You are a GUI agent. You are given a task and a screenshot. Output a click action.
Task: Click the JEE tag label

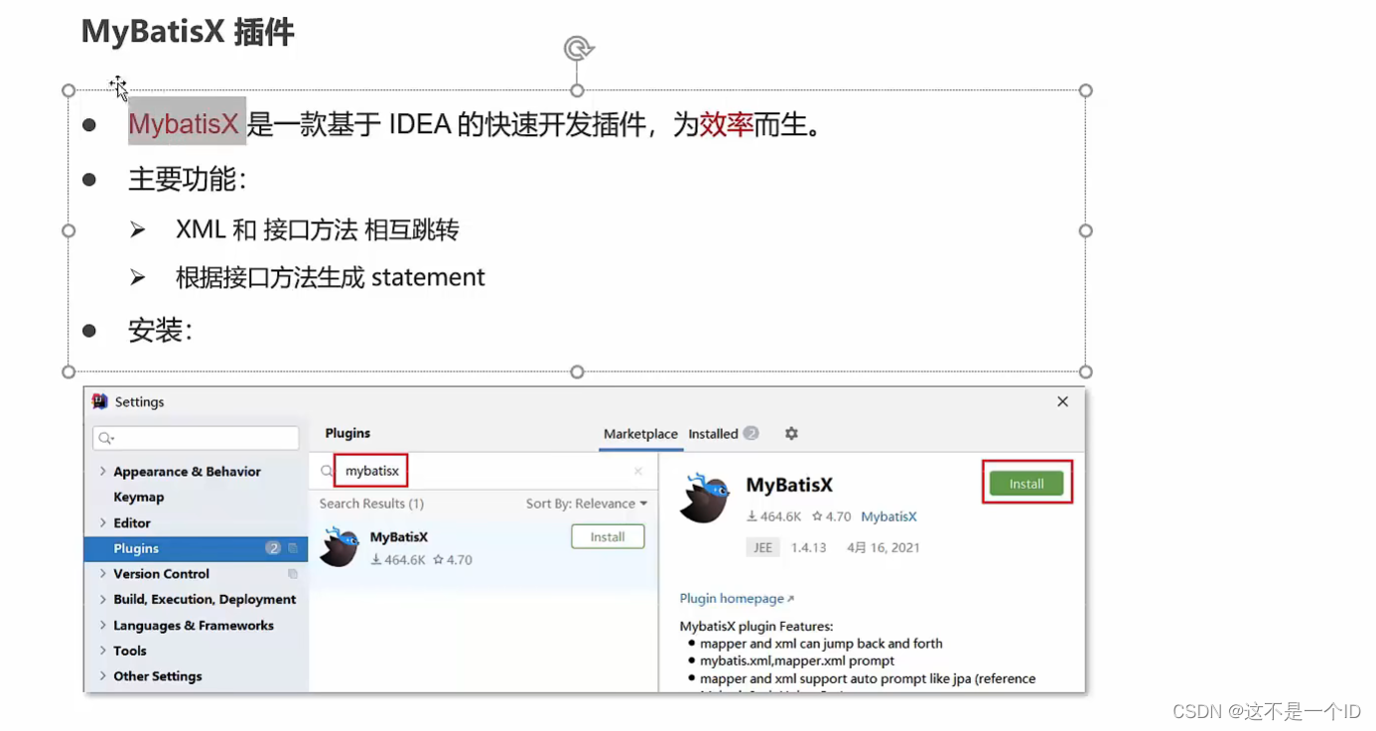pos(763,547)
